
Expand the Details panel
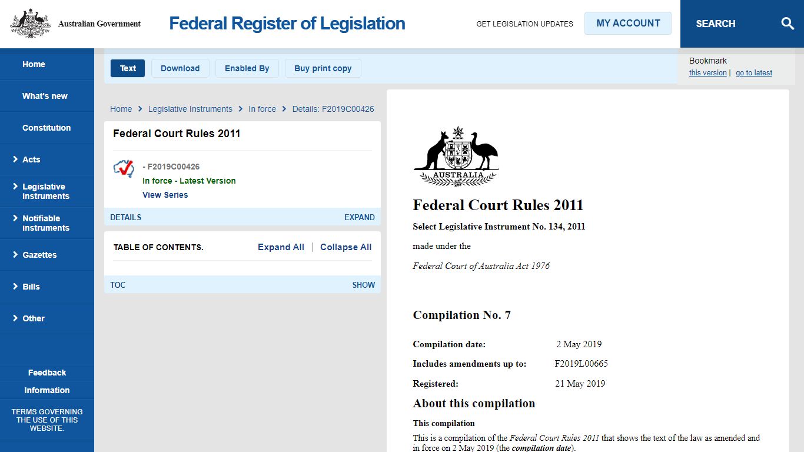[x=359, y=217]
